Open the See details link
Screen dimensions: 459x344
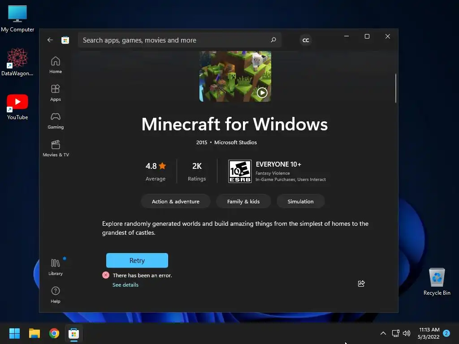tap(126, 285)
